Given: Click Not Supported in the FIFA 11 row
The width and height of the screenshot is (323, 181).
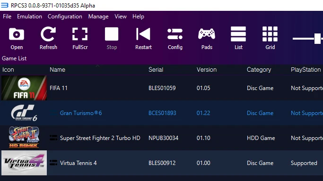Looking at the screenshot, I should (307, 88).
